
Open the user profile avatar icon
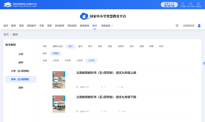[x=199, y=26]
